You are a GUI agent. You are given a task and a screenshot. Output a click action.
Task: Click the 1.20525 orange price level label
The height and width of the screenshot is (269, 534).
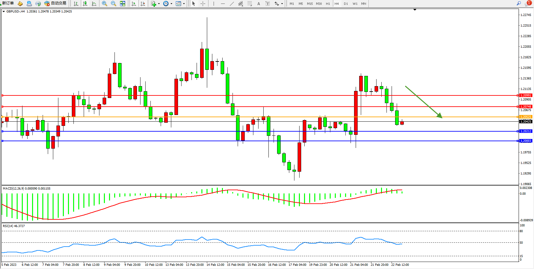pyautogui.click(x=525, y=117)
